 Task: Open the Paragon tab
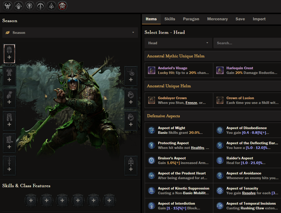191,19
